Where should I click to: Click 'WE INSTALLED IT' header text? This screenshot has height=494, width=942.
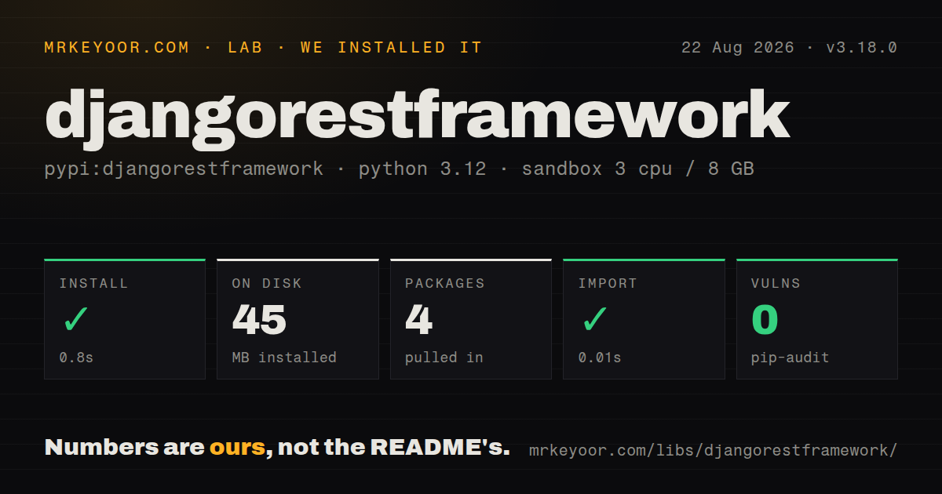pos(391,48)
